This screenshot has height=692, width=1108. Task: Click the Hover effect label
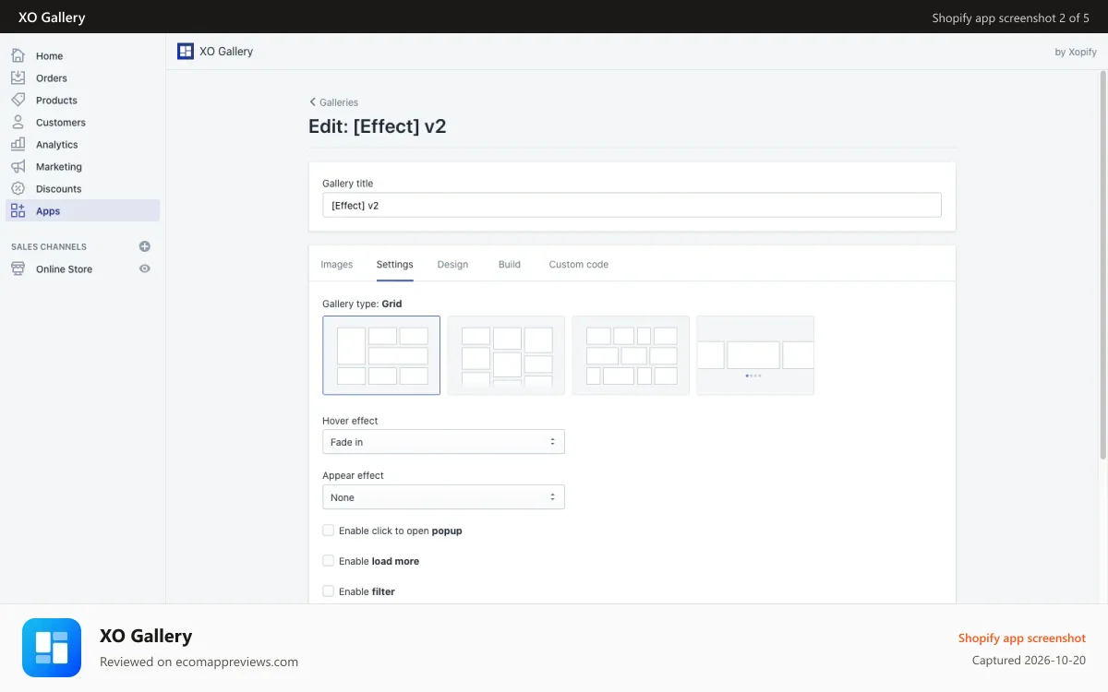click(350, 421)
